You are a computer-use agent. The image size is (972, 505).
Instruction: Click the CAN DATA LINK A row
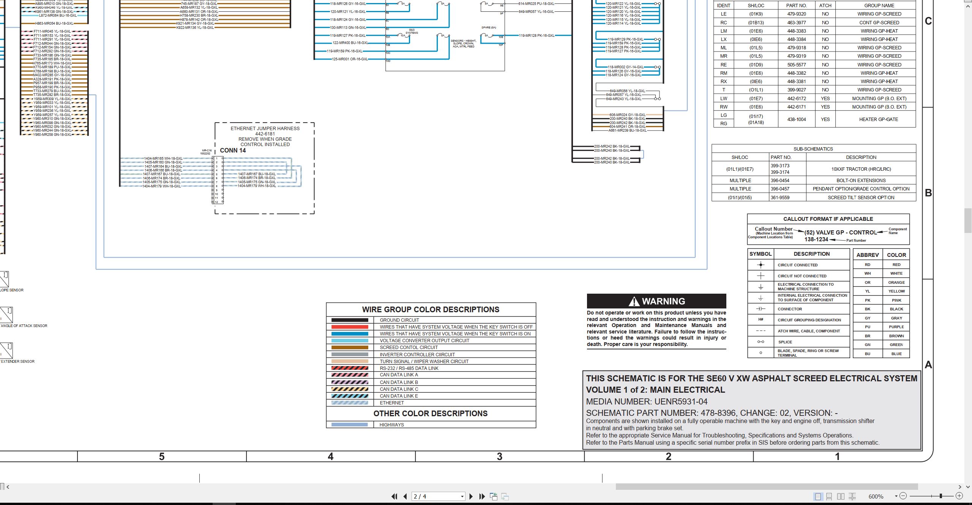pyautogui.click(x=431, y=375)
